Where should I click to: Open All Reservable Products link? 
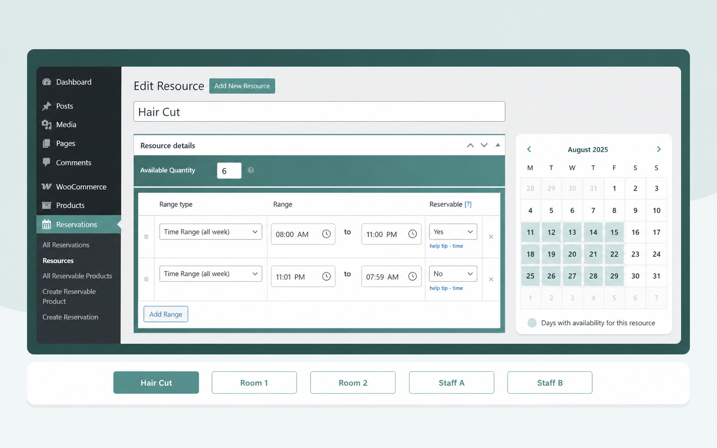pyautogui.click(x=77, y=276)
